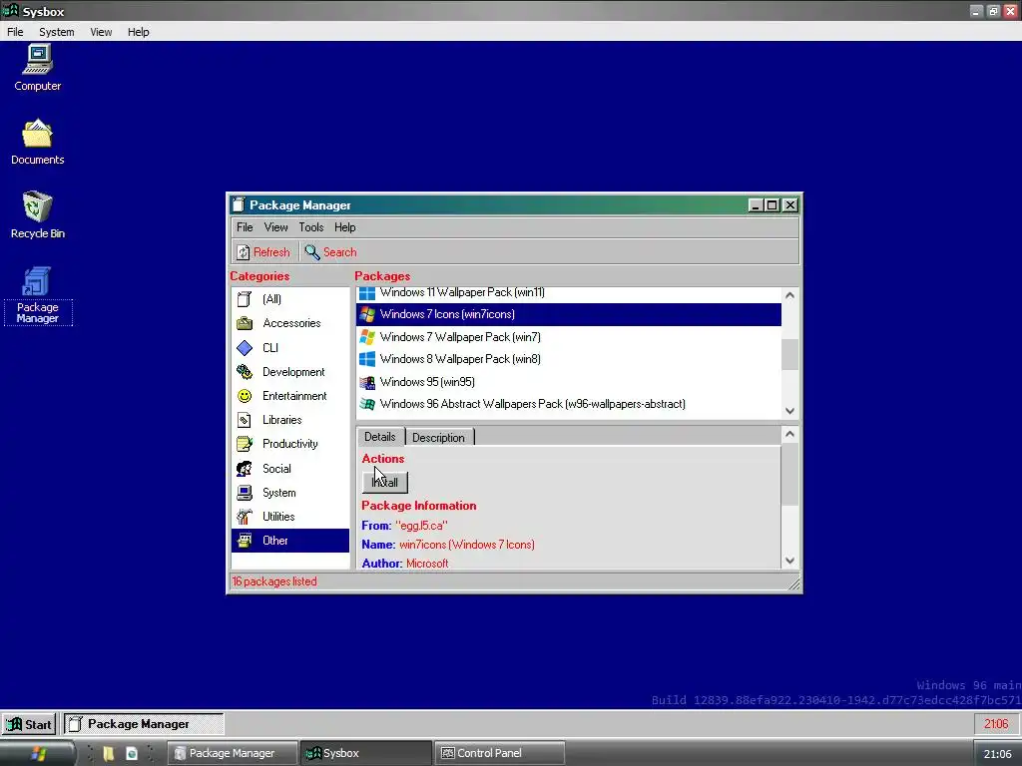Screen dimensions: 1022x766
Task: Select the w96-wallpapers-abstract package row
Action: pyautogui.click(x=568, y=404)
